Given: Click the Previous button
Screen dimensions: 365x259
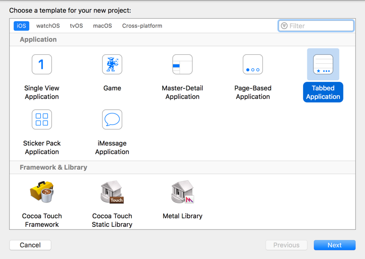Looking at the screenshot, I should [x=286, y=245].
